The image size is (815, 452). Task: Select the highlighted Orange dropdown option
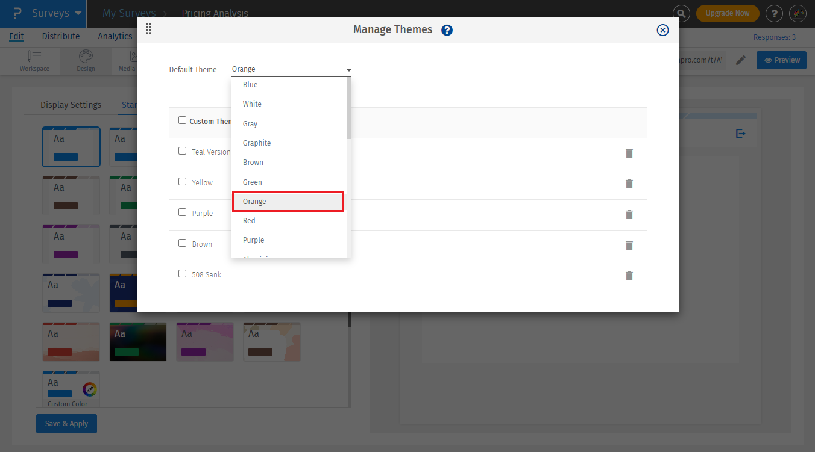tap(288, 202)
